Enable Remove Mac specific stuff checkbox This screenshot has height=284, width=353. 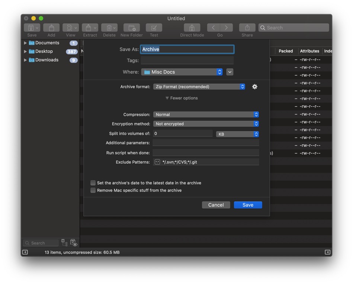(93, 190)
